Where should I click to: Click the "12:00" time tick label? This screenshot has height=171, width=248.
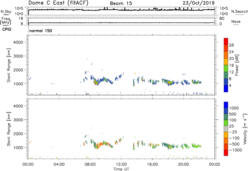(121, 165)
